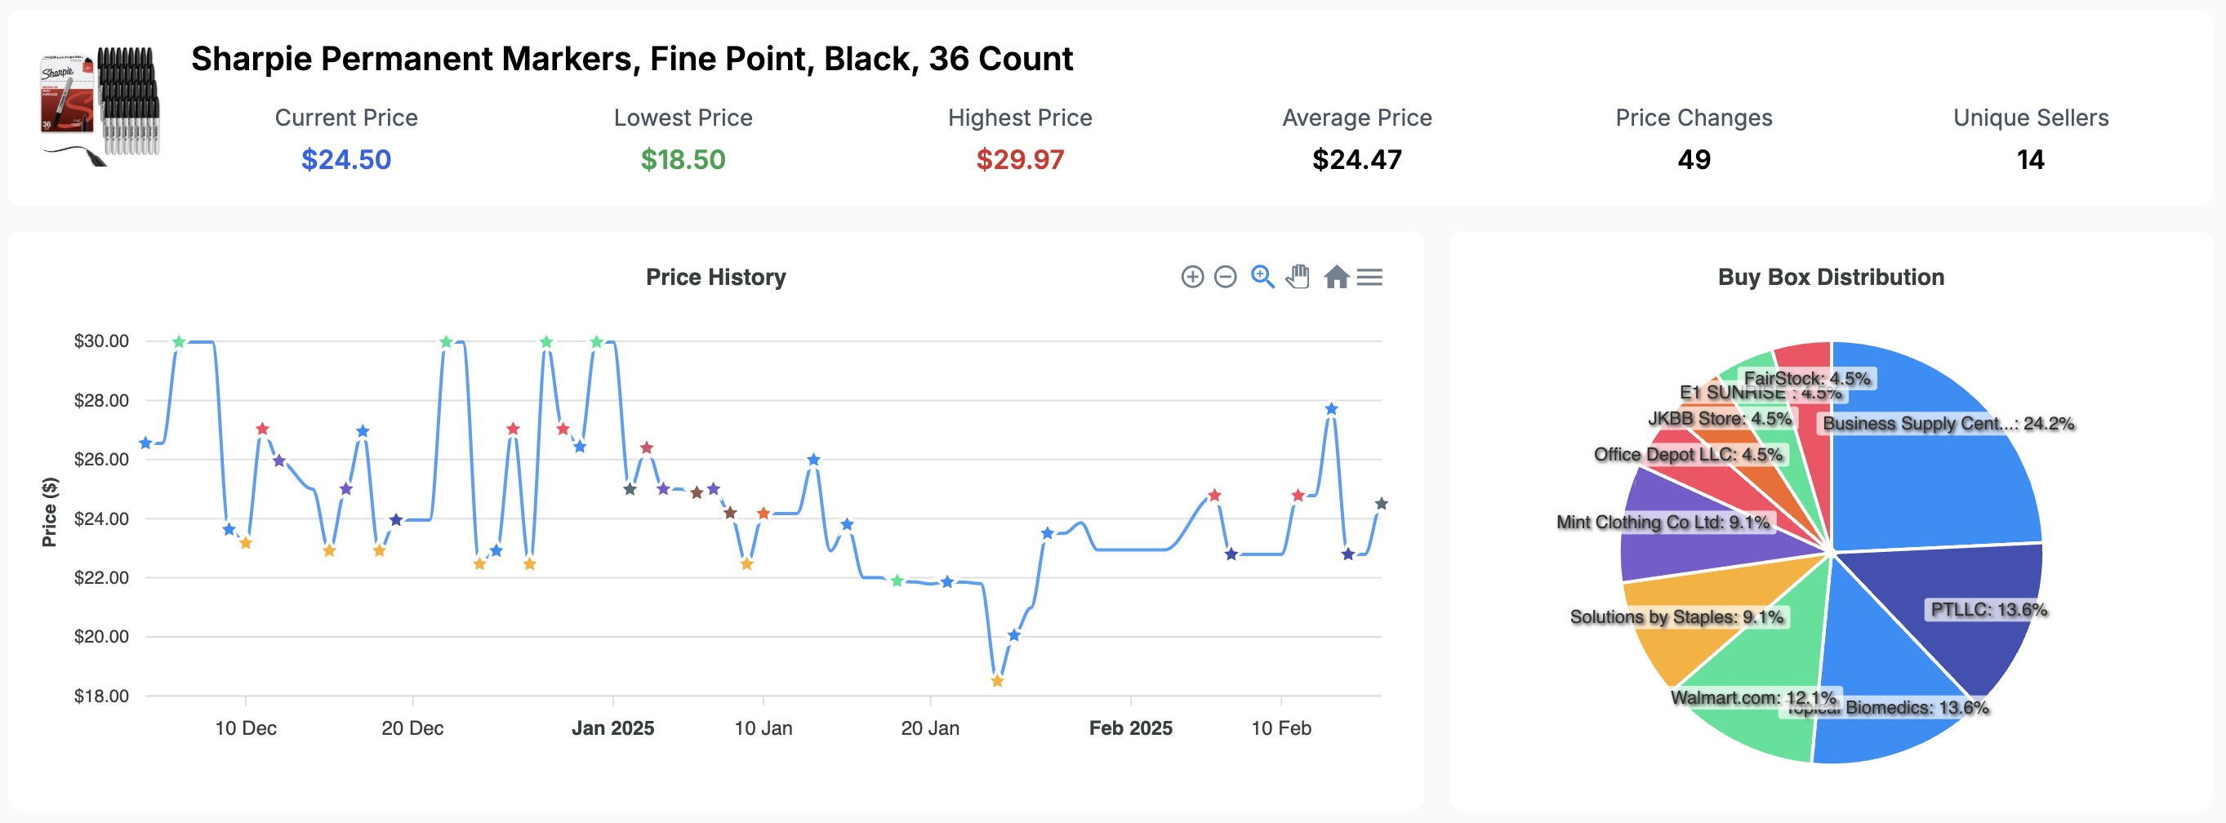Image resolution: width=2226 pixels, height=823 pixels.
Task: Enable the panning hand tool
Action: pos(1298,276)
